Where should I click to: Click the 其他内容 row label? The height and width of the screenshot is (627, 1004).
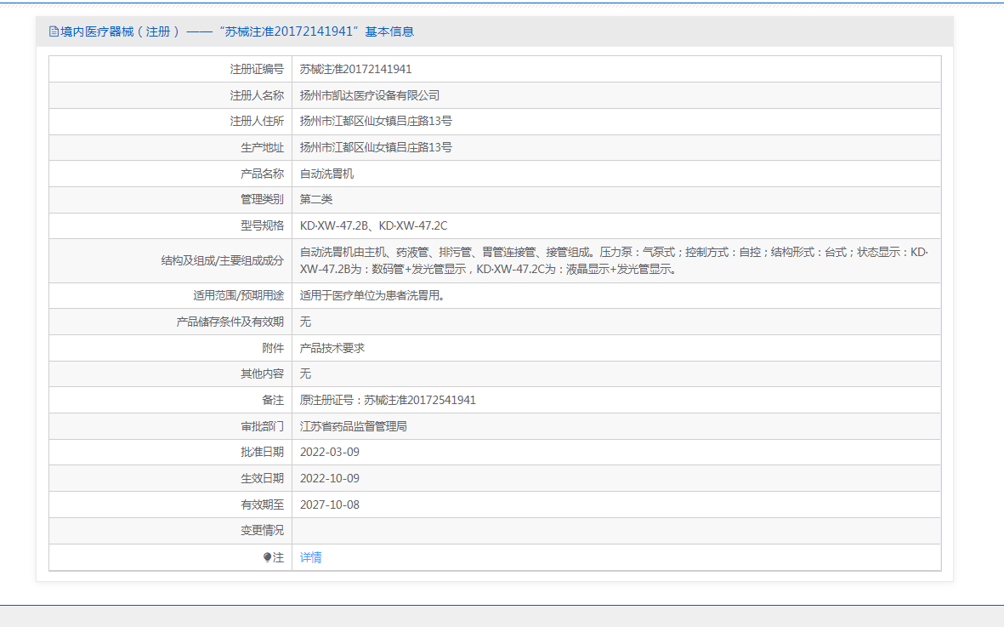pyautogui.click(x=262, y=373)
